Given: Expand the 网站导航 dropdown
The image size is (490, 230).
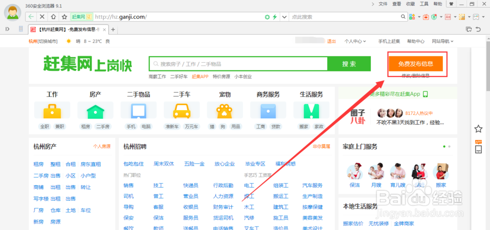Looking at the screenshot, I should [442, 41].
